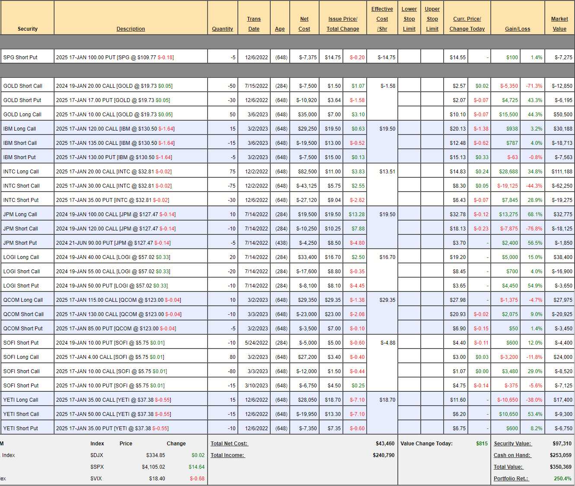Click Lower Stop Limit cell for SPG Short Put
Screen dimensions: 575x486
(409, 58)
